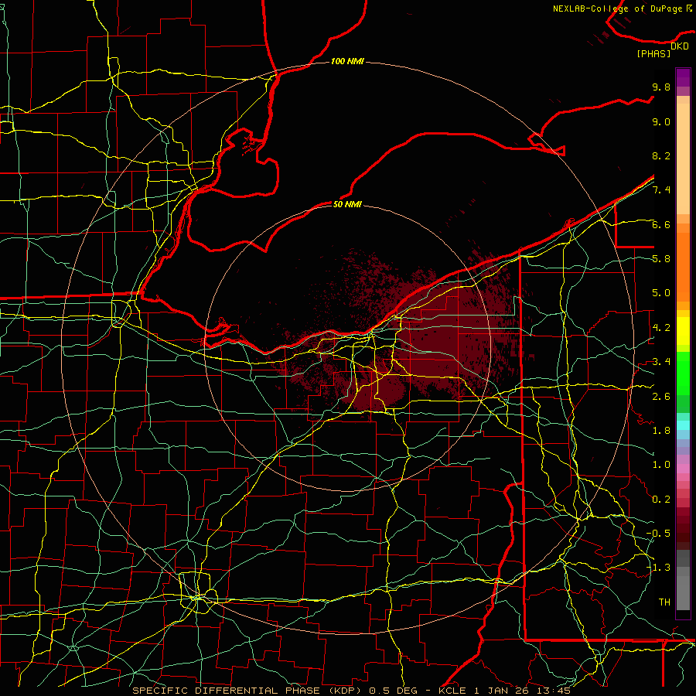Click the yellow segment of color bar
The height and width of the screenshot is (696, 696).
(x=683, y=331)
